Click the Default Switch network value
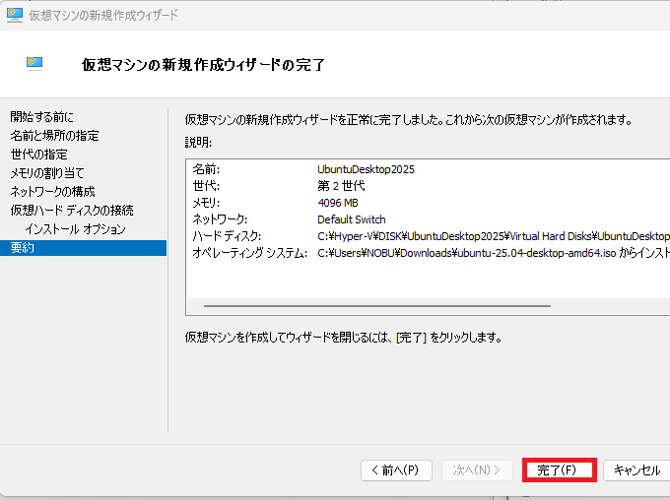The height and width of the screenshot is (500, 670). point(351,219)
